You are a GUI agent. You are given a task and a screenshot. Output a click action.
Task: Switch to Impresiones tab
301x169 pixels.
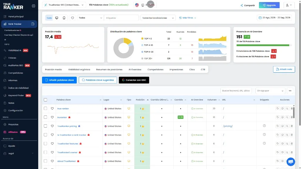click(176, 70)
